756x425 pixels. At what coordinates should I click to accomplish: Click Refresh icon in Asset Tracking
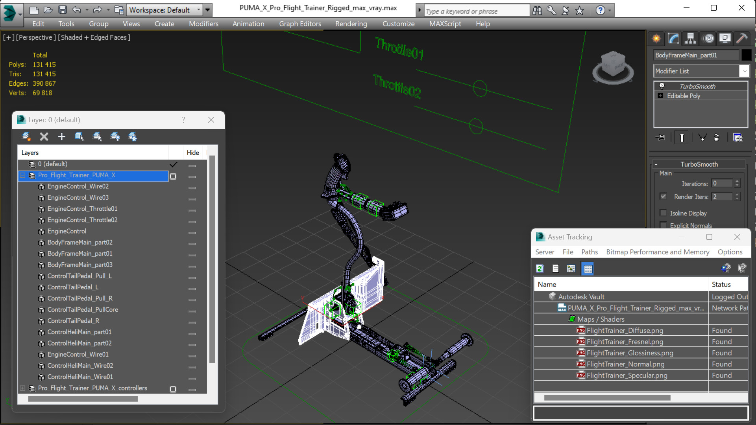tap(540, 269)
